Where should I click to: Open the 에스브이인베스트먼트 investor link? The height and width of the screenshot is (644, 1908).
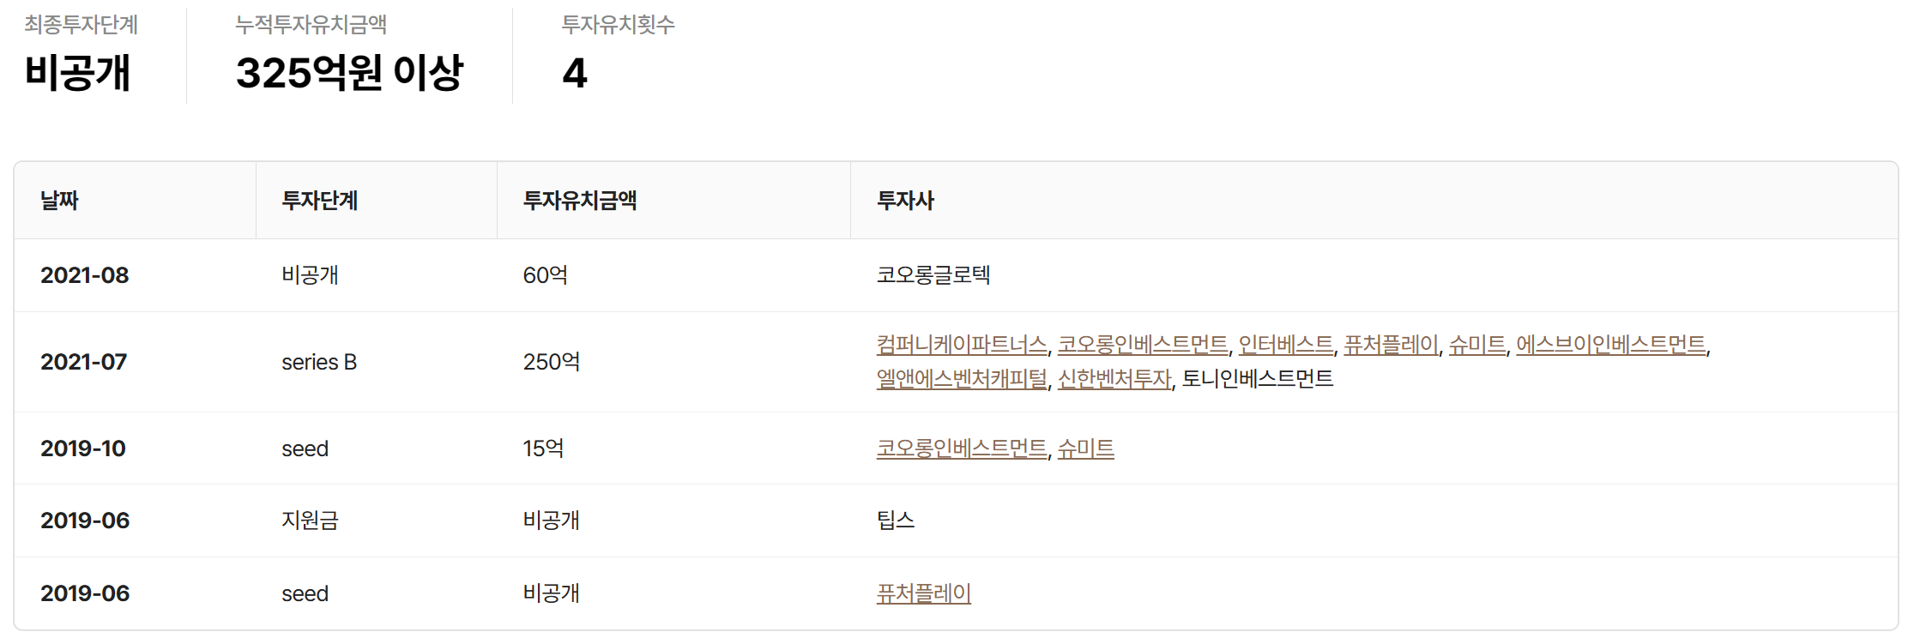click(1610, 345)
